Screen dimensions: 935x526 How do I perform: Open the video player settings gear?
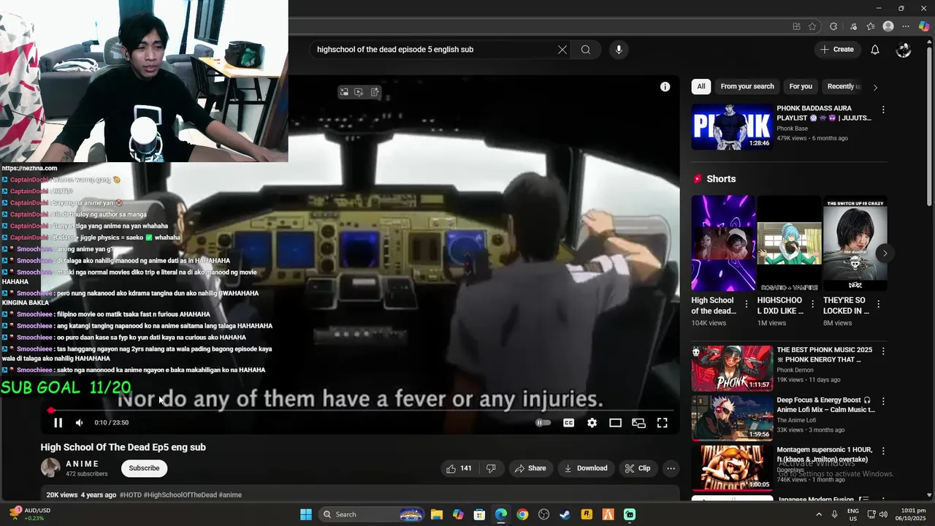point(592,422)
